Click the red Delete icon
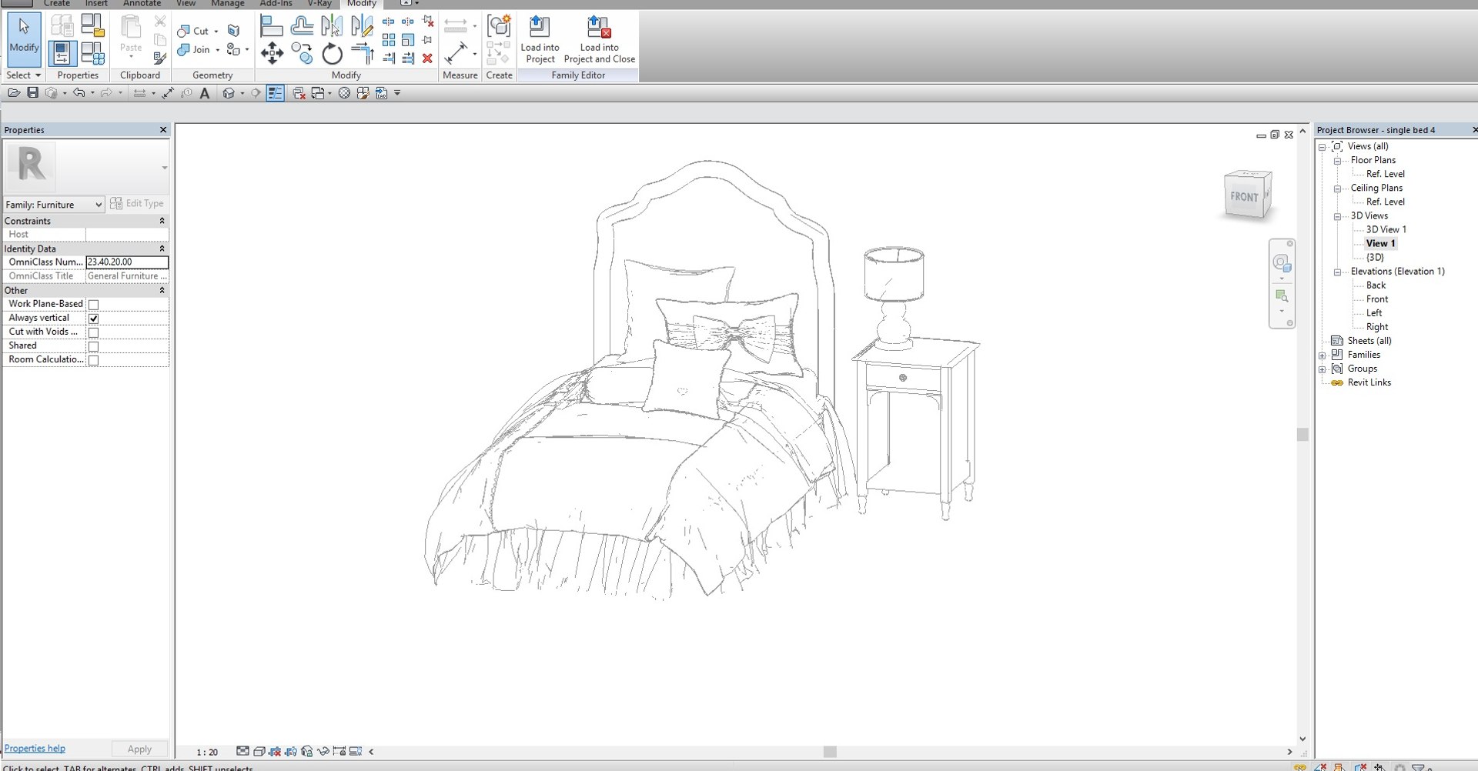The height and width of the screenshot is (771, 1478). (x=427, y=58)
